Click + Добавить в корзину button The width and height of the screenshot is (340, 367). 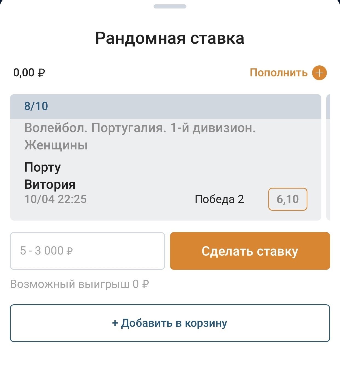point(170,323)
